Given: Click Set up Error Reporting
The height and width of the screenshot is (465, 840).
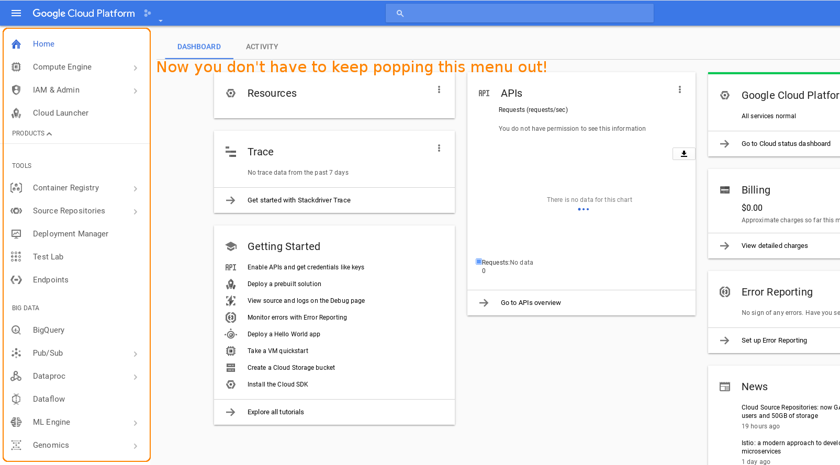Looking at the screenshot, I should (774, 341).
